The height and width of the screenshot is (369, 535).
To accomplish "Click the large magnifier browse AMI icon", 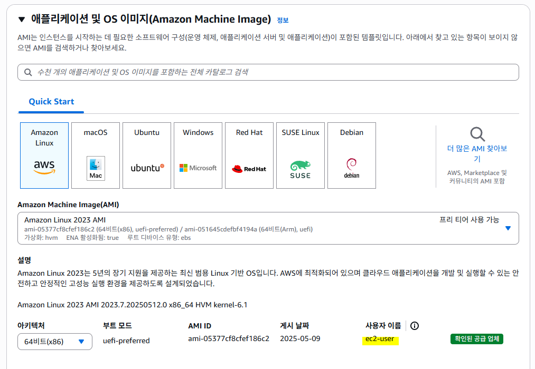I will tap(477, 134).
